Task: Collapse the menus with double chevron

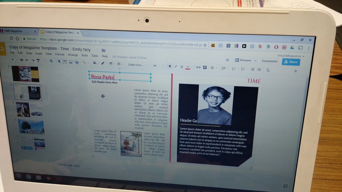Action: (296, 71)
